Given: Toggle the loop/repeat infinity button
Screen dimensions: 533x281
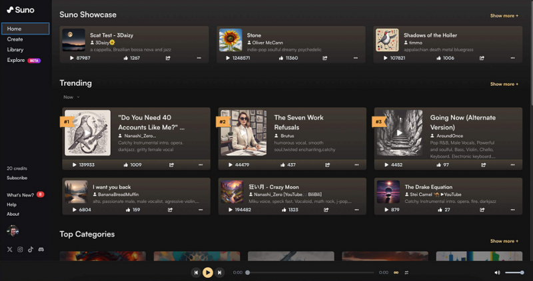Looking at the screenshot, I should [x=396, y=272].
